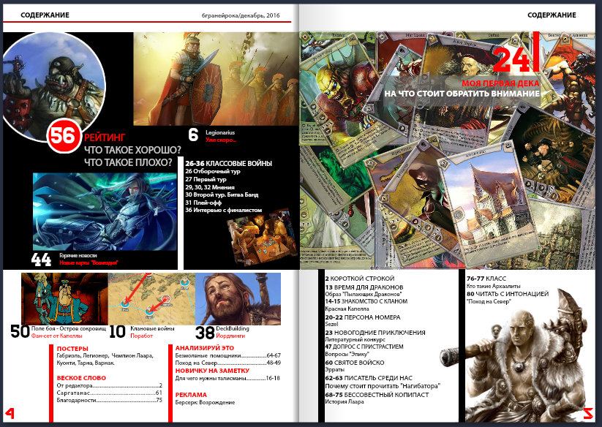Click 'АНАЛИЗИРУЙ ЭТО' section heading

[x=205, y=348]
